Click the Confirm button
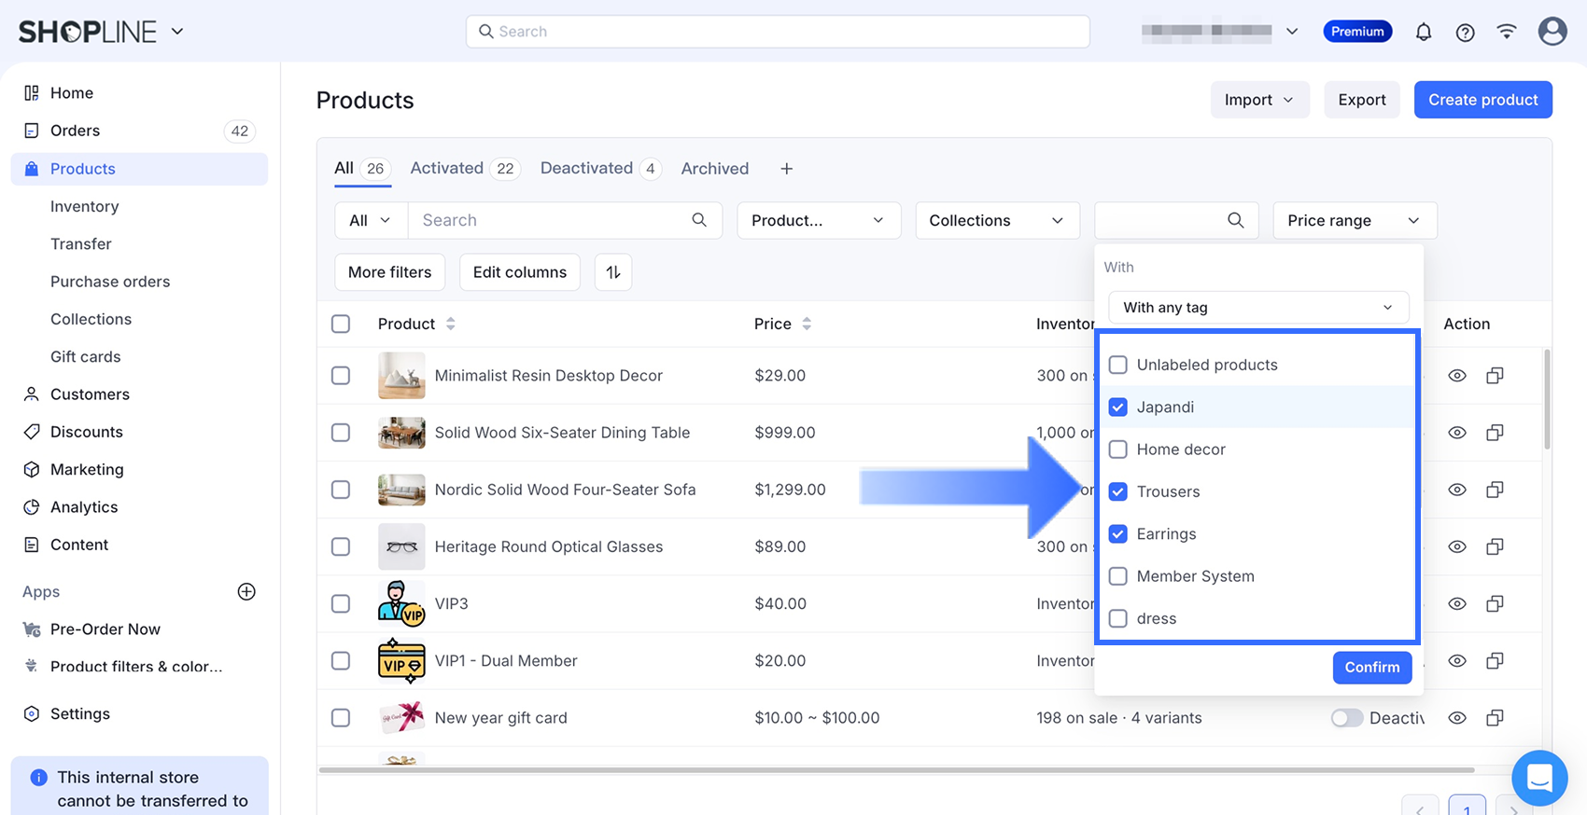1587x815 pixels. (x=1371, y=668)
